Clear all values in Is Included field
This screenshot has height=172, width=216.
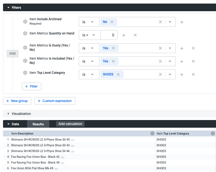(x=160, y=61)
